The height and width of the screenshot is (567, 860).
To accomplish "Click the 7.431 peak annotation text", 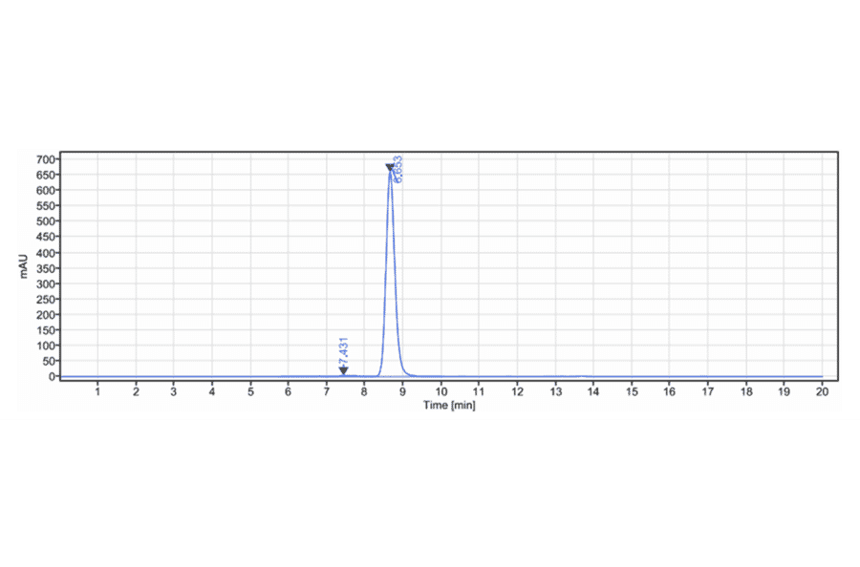I will pyautogui.click(x=342, y=348).
